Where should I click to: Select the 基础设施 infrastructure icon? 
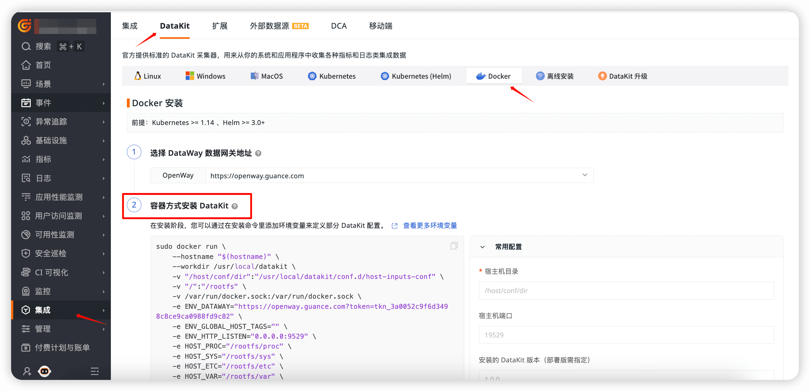click(26, 140)
